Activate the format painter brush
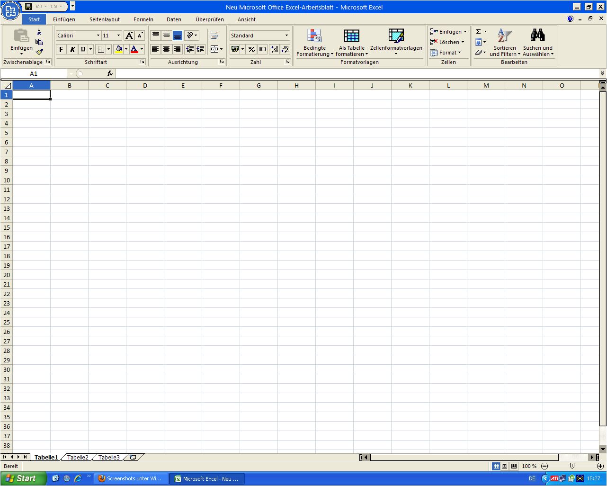The width and height of the screenshot is (607, 486). [39, 52]
